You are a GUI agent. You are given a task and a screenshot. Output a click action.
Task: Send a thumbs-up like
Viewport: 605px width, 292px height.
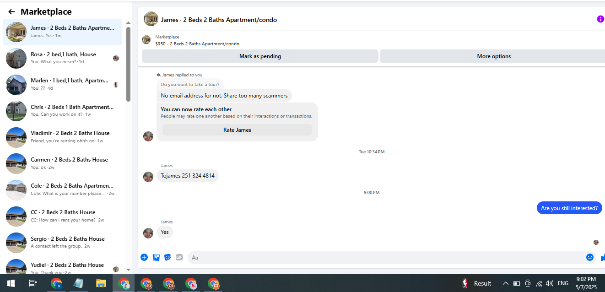click(602, 257)
